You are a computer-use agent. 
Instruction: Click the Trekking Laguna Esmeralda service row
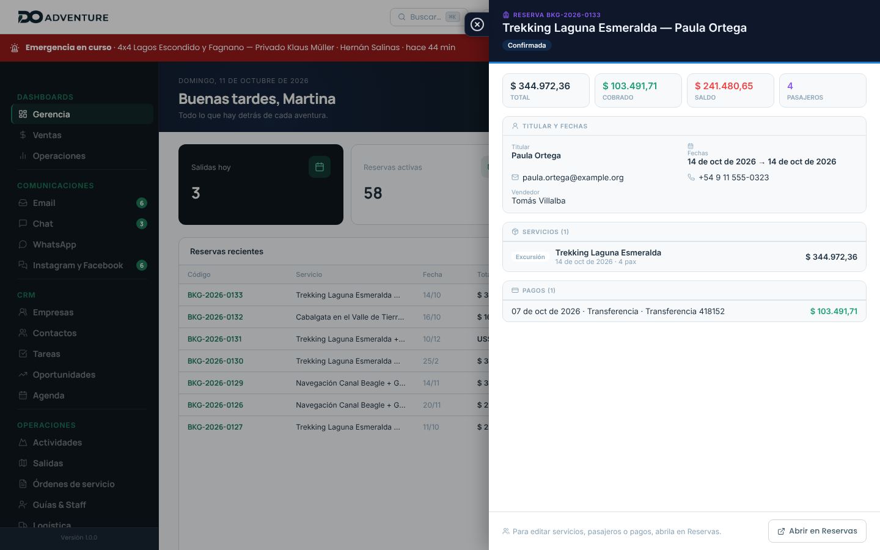click(684, 257)
